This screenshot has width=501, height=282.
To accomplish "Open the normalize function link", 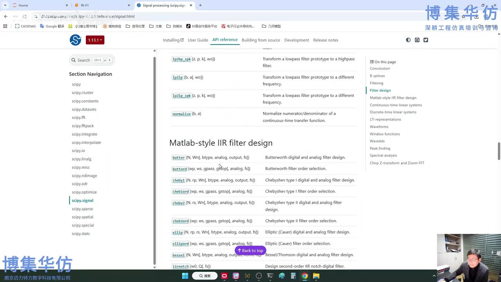I will (182, 114).
